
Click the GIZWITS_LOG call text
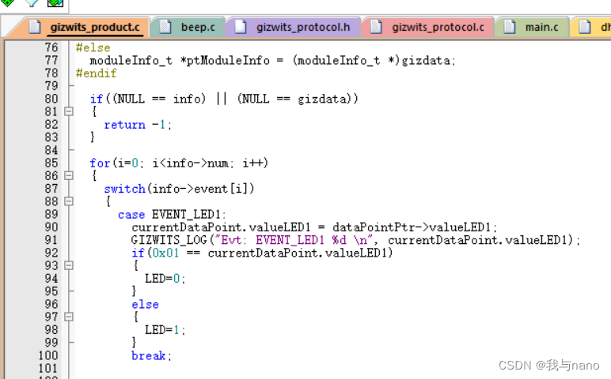click(355, 240)
